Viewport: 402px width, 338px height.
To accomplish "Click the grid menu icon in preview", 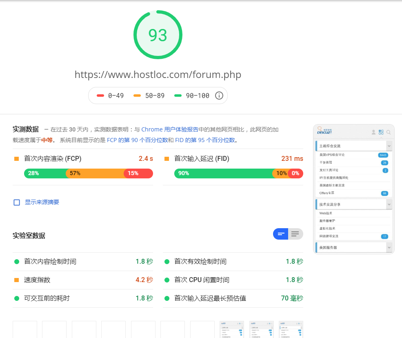I will click(381, 132).
